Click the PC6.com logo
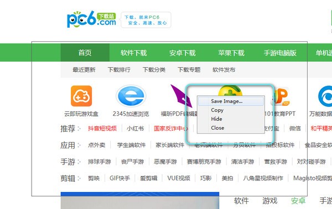The width and height of the screenshot is (332, 209). point(91,19)
